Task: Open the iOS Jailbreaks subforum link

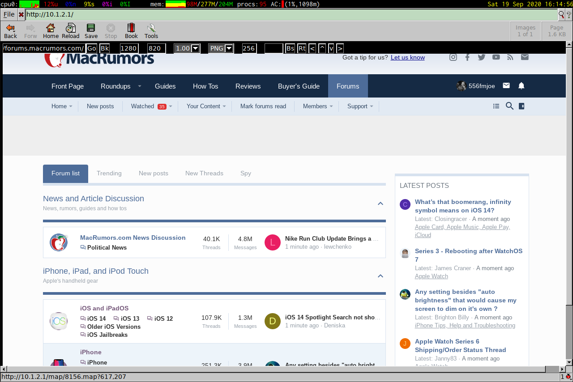Action: [107, 335]
